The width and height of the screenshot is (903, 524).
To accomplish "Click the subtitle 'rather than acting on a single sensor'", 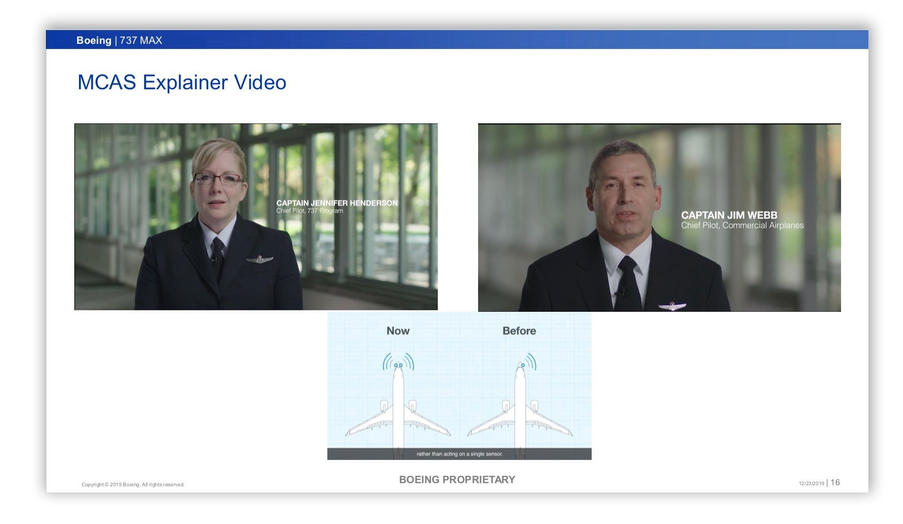I will (460, 454).
